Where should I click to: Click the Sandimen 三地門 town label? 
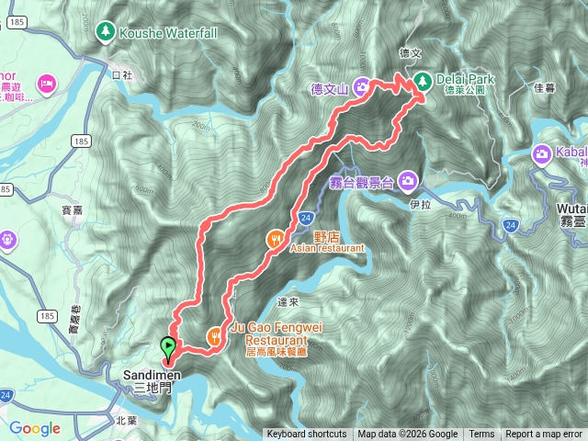point(152,381)
